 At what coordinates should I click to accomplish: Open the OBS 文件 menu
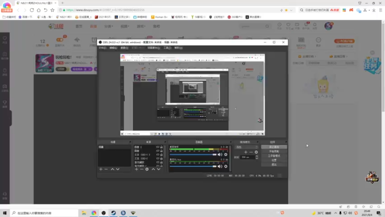tap(102, 48)
